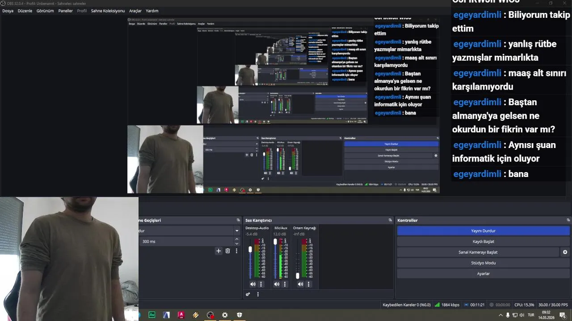The height and width of the screenshot is (321, 572).
Task: Open the blue A icon beside Audition
Action: [166, 315]
